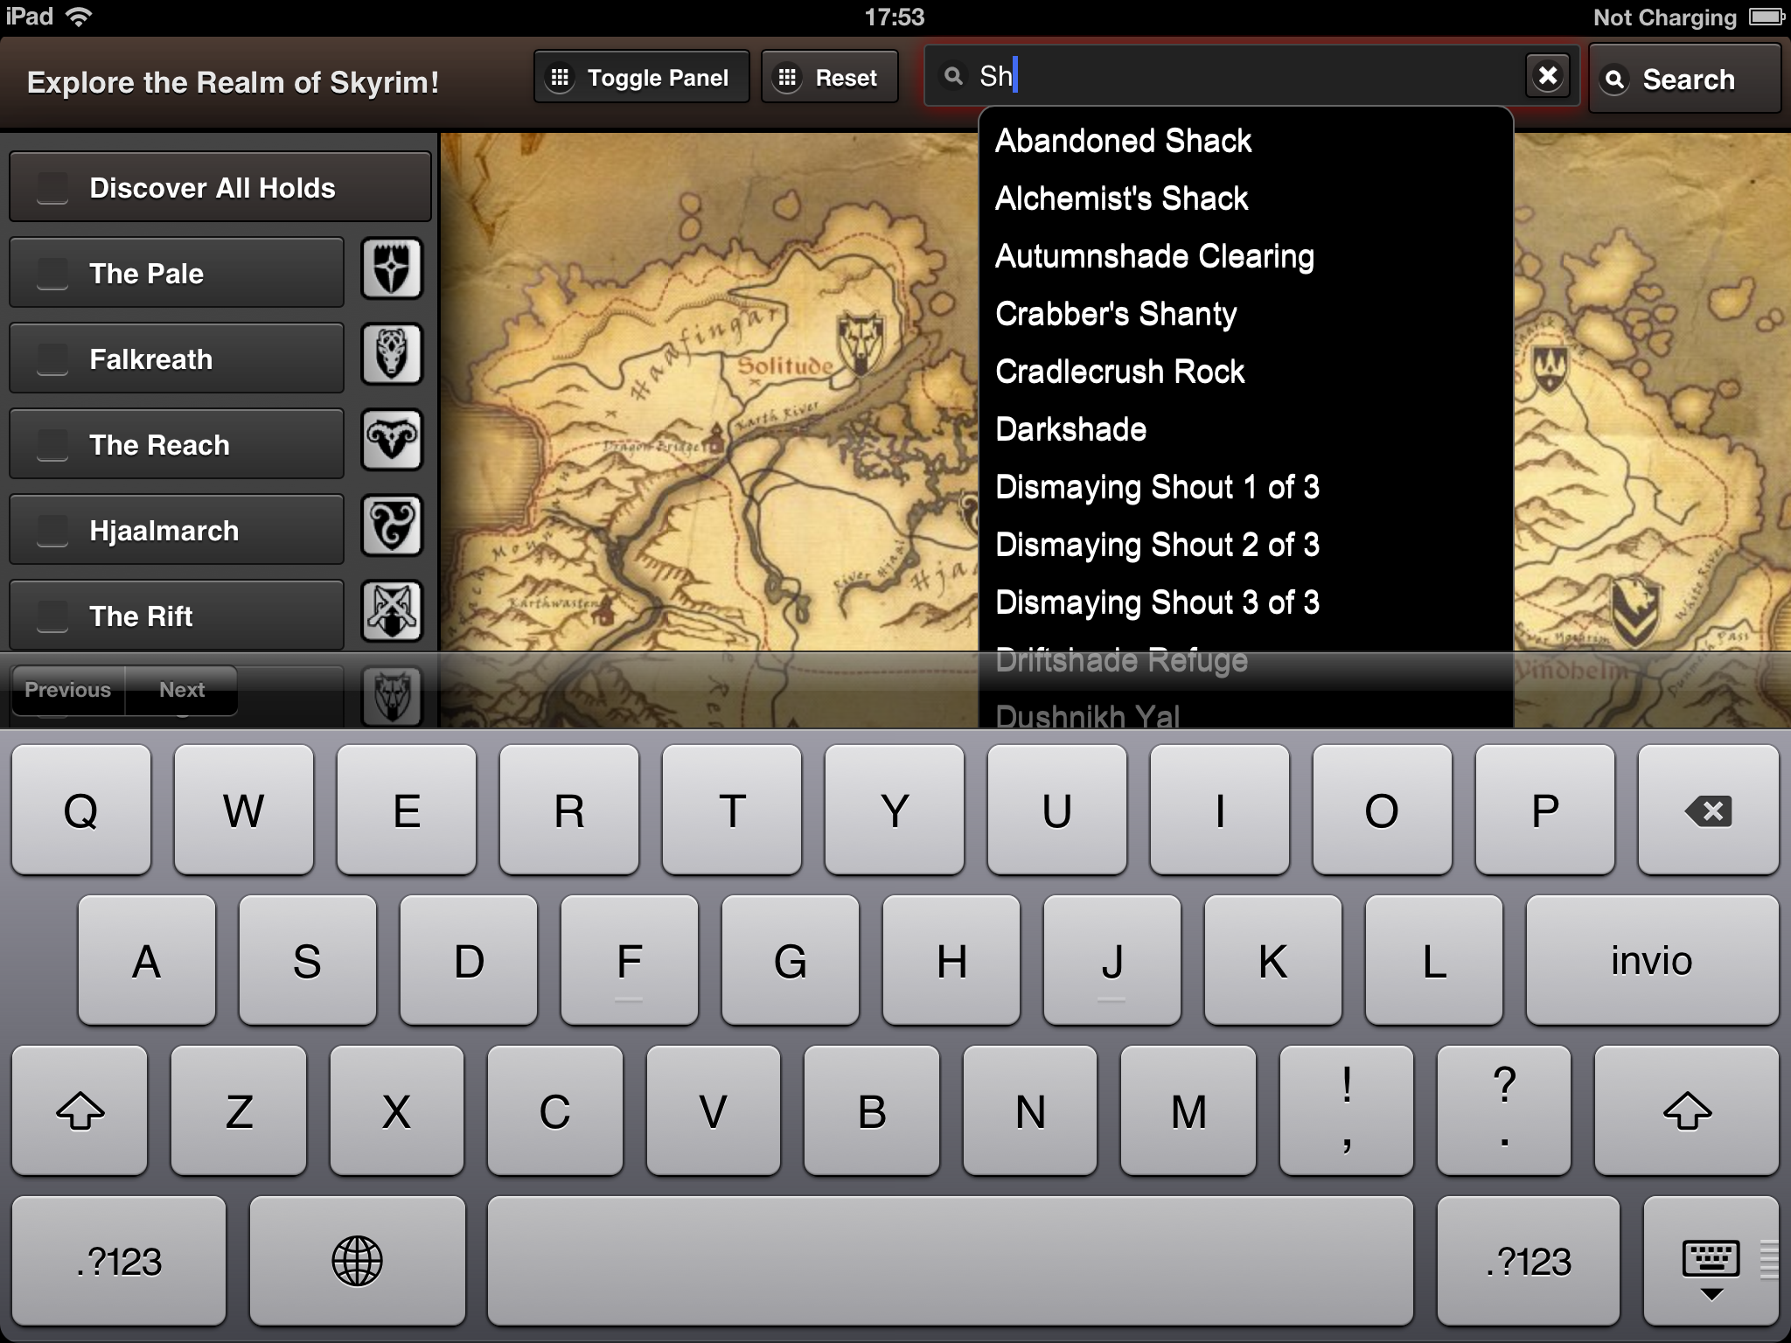Tap the Z key
1791x1343 pixels.
(x=239, y=1110)
